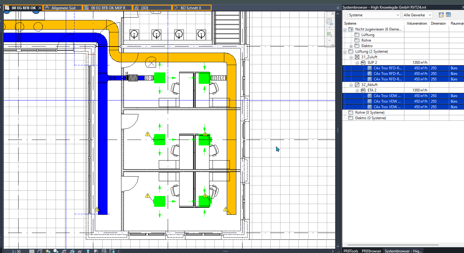The image size is (464, 253).
Task: Click the reveal hidden elements lightbulb icon
Action: pos(88,251)
